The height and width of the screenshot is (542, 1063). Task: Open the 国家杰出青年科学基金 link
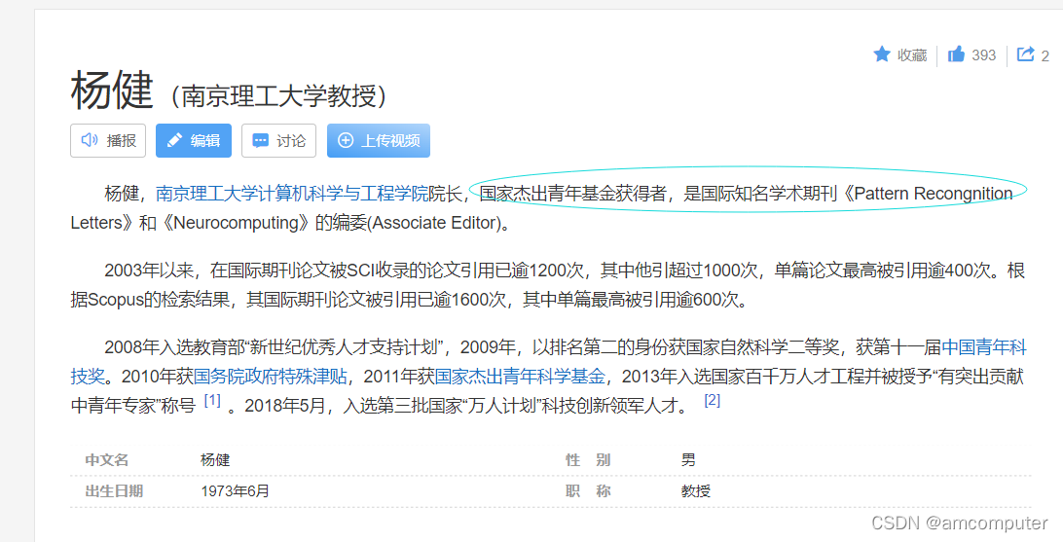pos(520,376)
